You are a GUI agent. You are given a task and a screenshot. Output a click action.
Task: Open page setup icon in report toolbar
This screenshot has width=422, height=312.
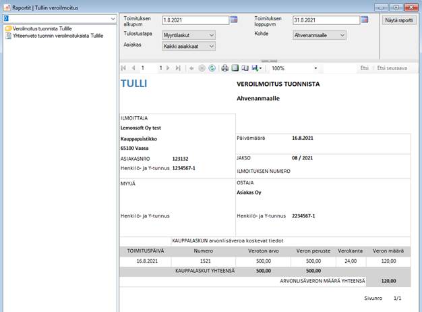pos(245,68)
